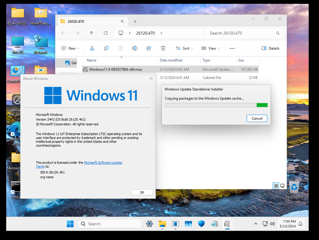
Task: Click the 26120.470 breadcrumb in address bar
Action: [x=145, y=33]
